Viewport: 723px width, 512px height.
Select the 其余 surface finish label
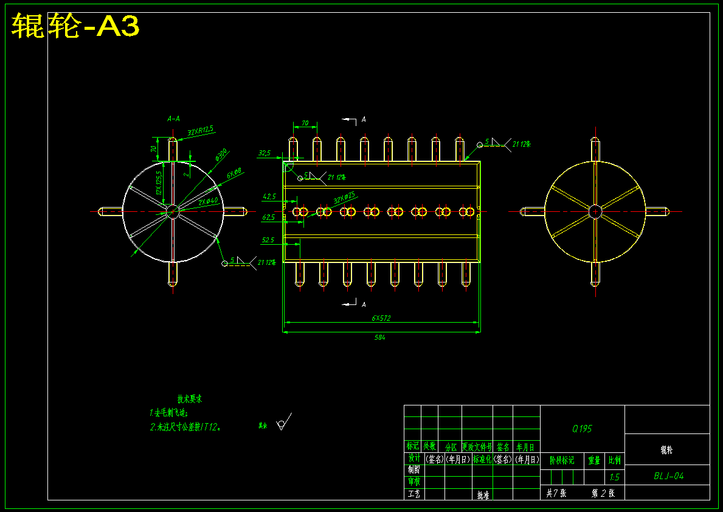click(263, 426)
